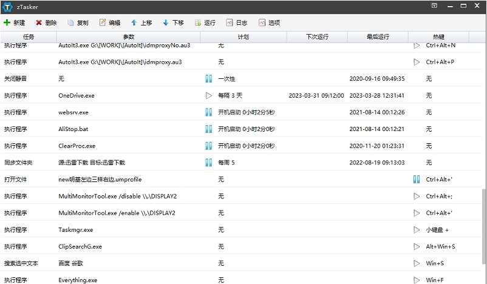Viewport: 487px width, 284px height.
Task: Toggle pause icon on ClearProc.exe row
Action: point(209,146)
